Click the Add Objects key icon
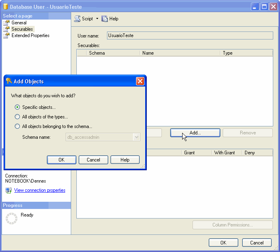Screen dimensions: 280x252 pos(9,81)
